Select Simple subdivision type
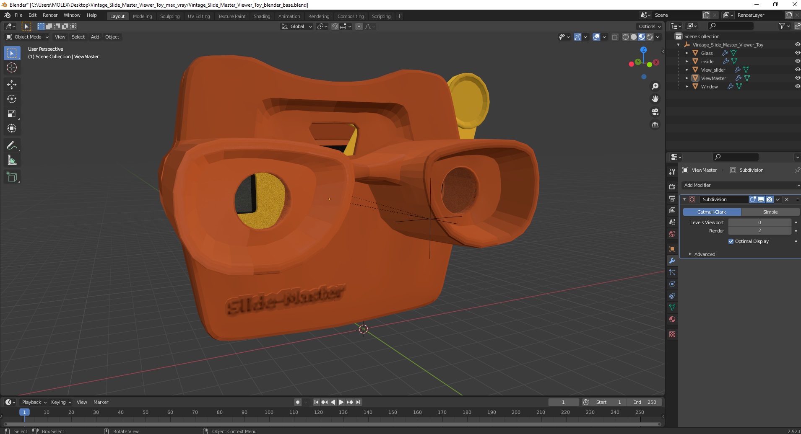 770,212
